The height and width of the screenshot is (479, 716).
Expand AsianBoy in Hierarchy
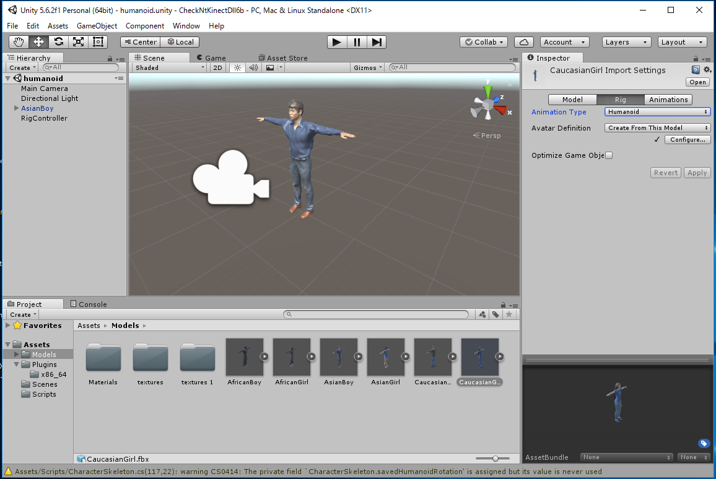click(16, 108)
